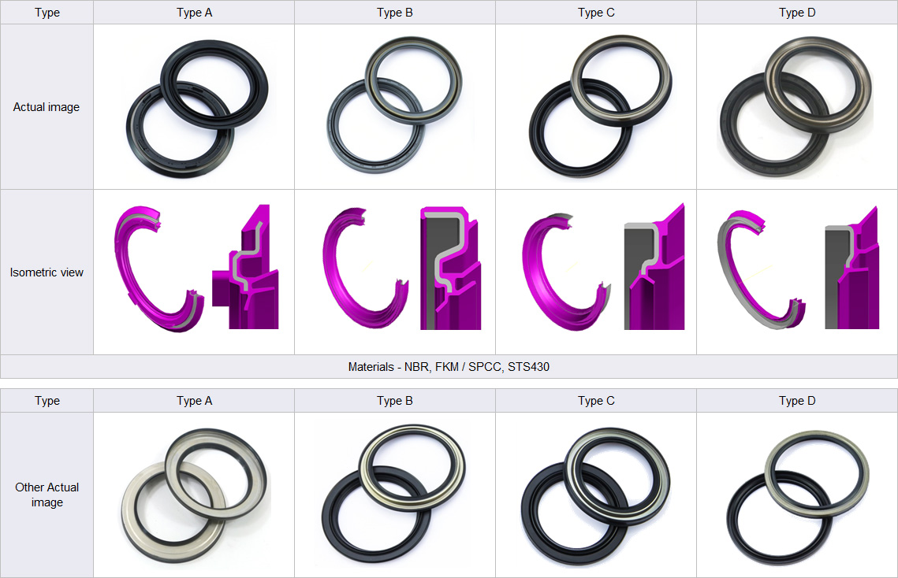Click the Type A actual image of black seals
Screen dimensions: 898x578
pyautogui.click(x=196, y=106)
